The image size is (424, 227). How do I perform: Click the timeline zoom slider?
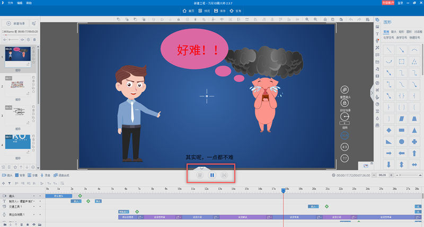coord(409,175)
